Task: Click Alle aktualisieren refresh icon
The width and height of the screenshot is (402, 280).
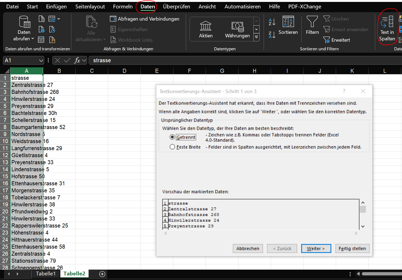Action: (91, 22)
